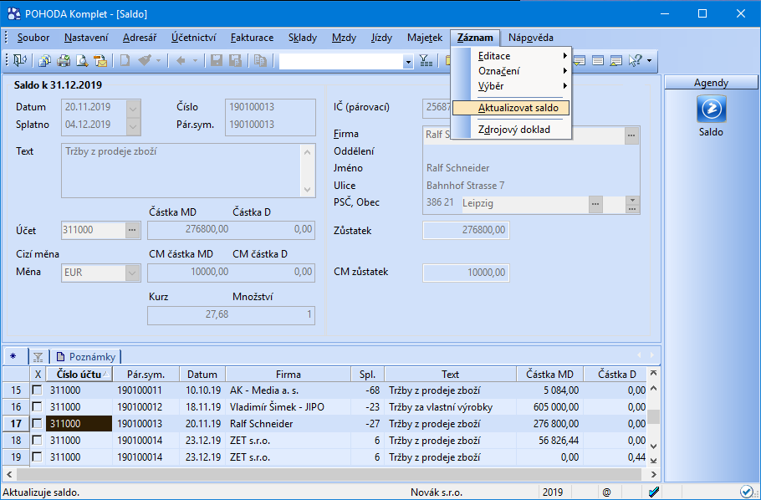
Task: Click the toolbar panel icon with yellow down arrow
Action: [580, 60]
